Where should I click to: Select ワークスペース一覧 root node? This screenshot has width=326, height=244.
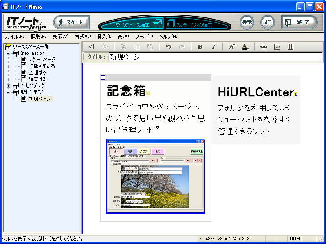31,47
